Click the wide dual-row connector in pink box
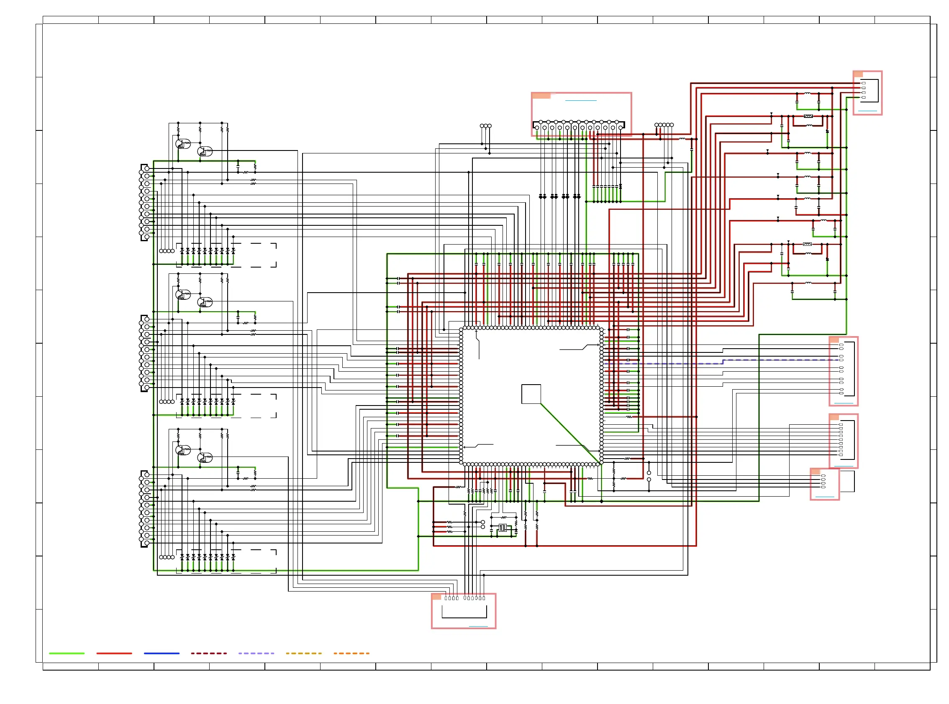 [578, 125]
